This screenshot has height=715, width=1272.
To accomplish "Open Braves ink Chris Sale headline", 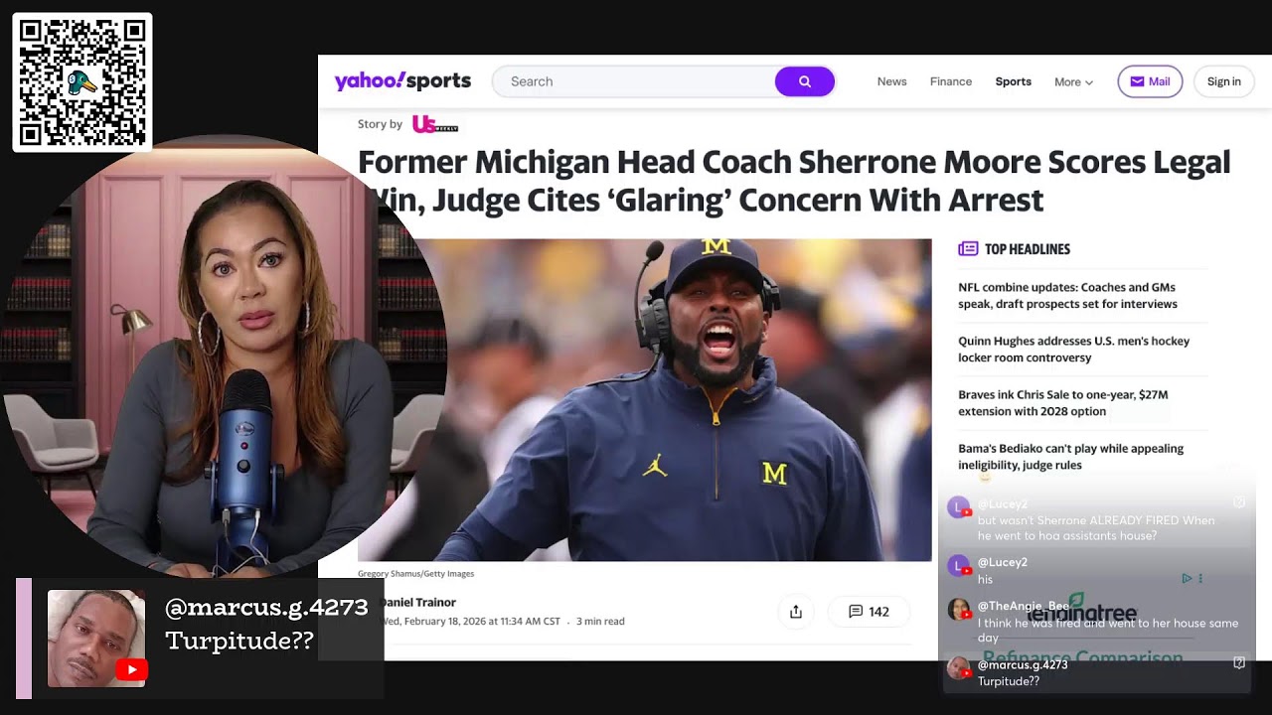I will click(x=1062, y=403).
